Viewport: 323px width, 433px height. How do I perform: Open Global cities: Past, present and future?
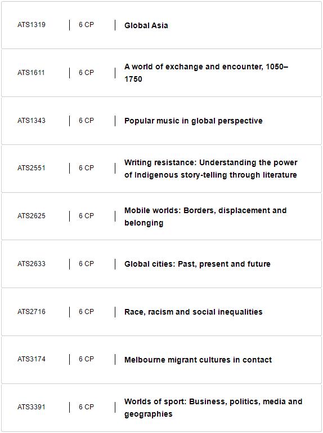pyautogui.click(x=198, y=264)
